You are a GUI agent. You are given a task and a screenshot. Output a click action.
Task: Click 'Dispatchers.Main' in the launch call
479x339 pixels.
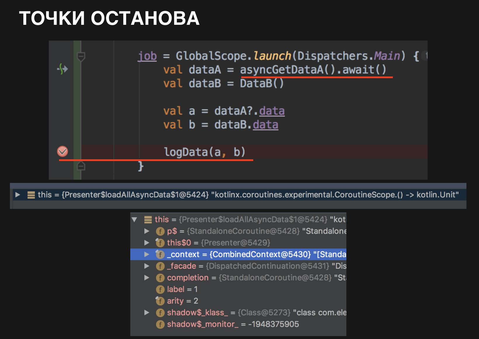click(x=349, y=56)
